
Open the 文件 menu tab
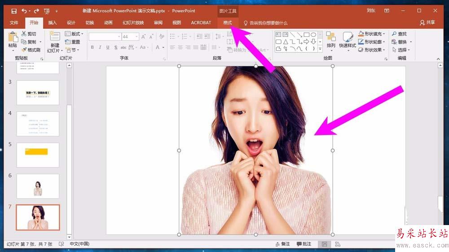click(x=14, y=22)
